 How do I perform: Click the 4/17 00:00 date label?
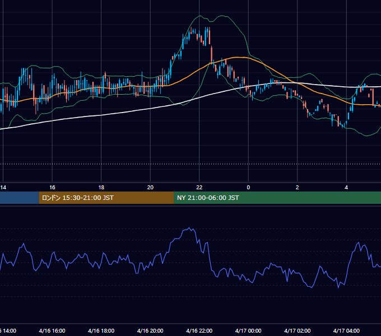point(248,330)
